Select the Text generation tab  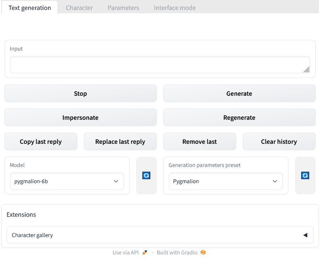coord(30,8)
